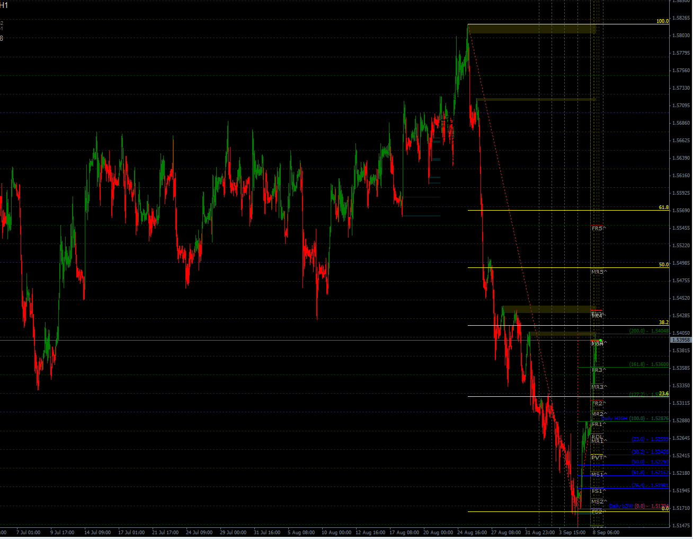The height and width of the screenshot is (539, 693).
Task: Click the 20 Aug 00:00 time label
Action: (x=438, y=532)
